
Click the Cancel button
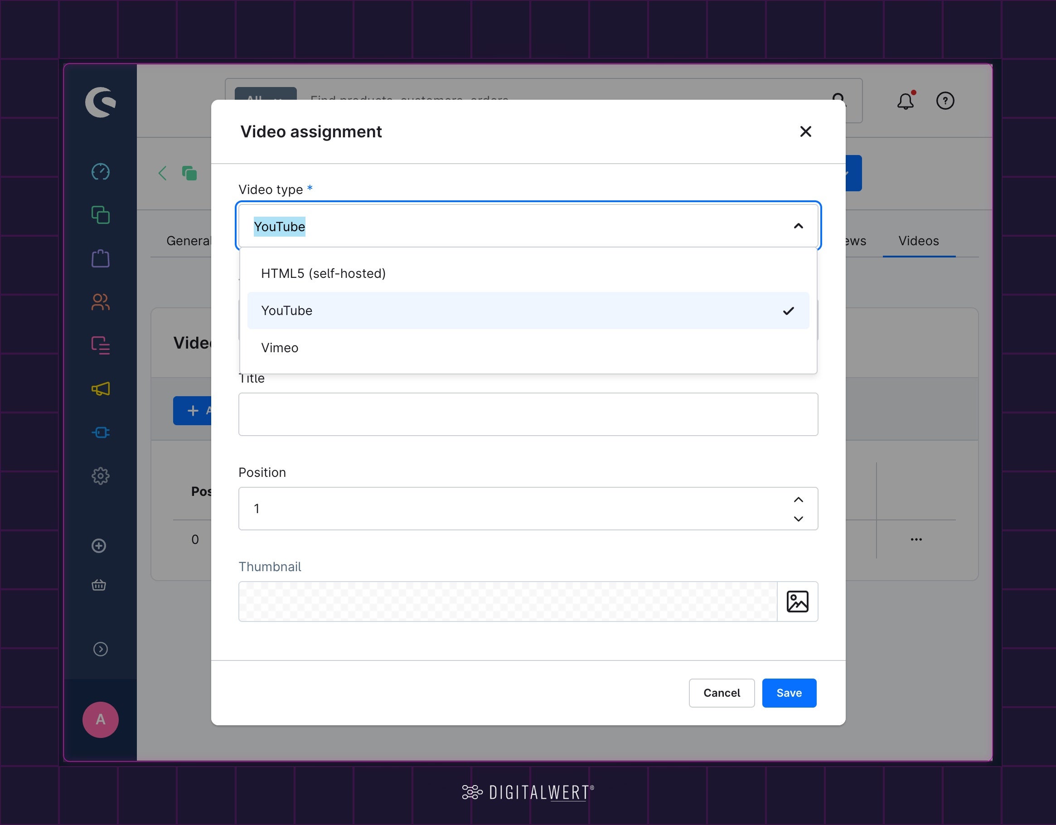(722, 693)
